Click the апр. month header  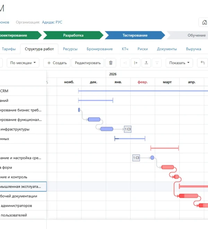click(192, 82)
